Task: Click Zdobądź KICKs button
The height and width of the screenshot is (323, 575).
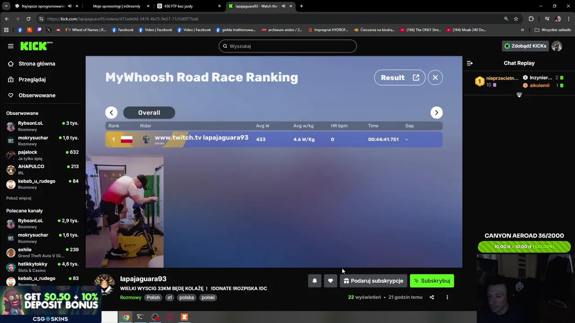Action: point(525,46)
